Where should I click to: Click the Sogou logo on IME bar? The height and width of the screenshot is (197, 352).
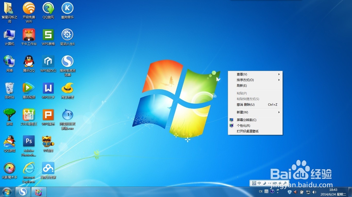click(x=254, y=183)
